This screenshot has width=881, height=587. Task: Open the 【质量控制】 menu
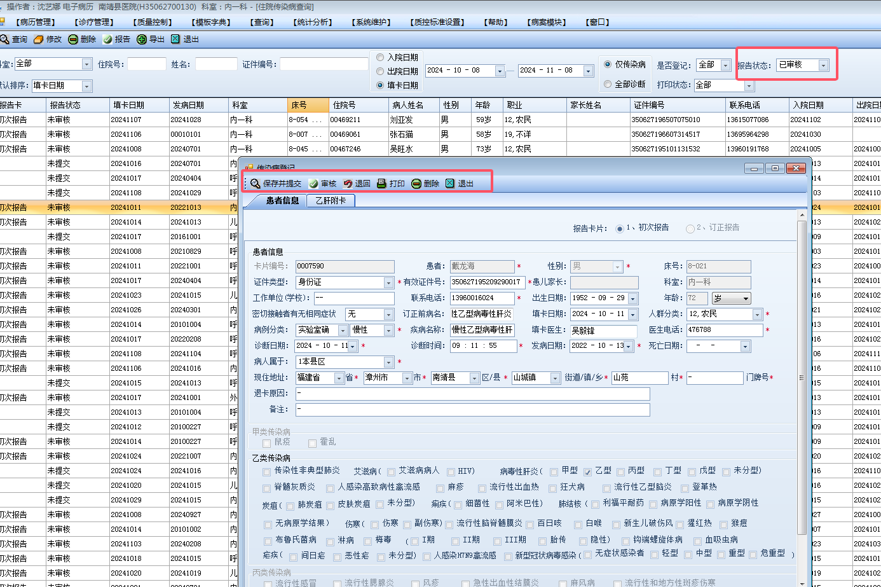point(153,22)
